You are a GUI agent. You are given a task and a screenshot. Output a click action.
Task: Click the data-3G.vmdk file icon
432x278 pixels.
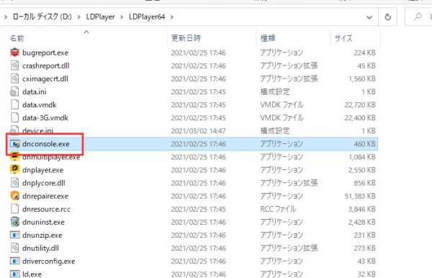point(14,117)
